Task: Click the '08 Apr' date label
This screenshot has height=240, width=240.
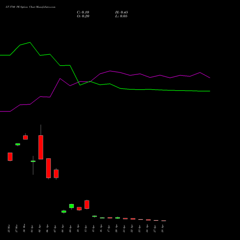Action: coord(62,228)
